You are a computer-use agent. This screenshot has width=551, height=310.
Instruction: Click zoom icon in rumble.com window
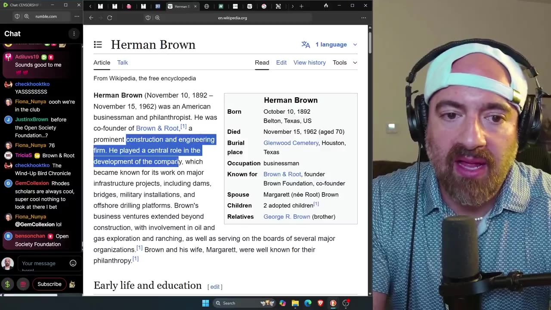tap(26, 16)
